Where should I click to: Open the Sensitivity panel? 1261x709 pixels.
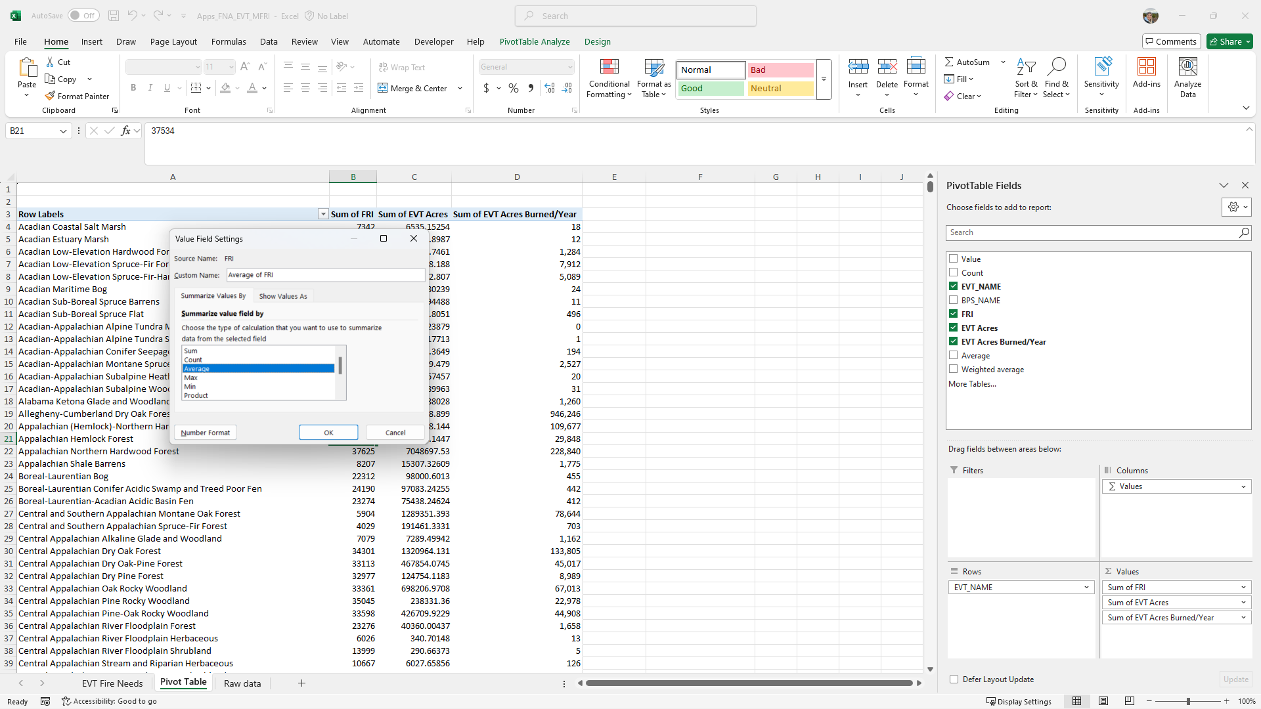coord(1101,78)
